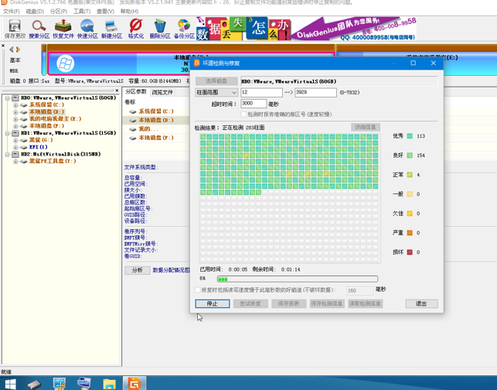Screen dimensions: 497x390
Task: Click the 格式化 (Format) toolbar icon
Action: [136, 29]
